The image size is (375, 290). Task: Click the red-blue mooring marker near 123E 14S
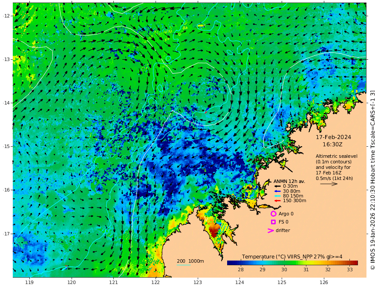click(207, 110)
